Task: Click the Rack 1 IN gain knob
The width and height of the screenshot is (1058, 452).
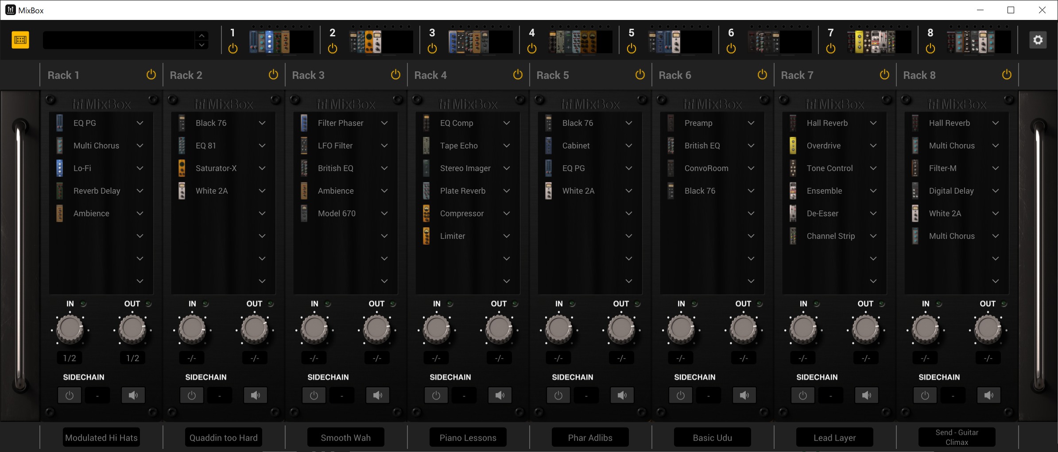Action: (70, 329)
